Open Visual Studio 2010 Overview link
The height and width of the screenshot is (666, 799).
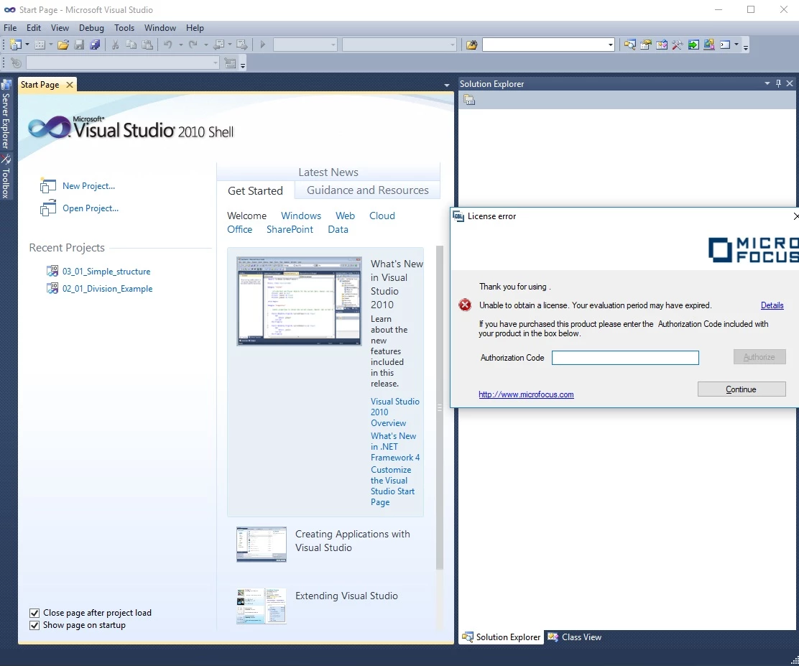click(x=395, y=412)
